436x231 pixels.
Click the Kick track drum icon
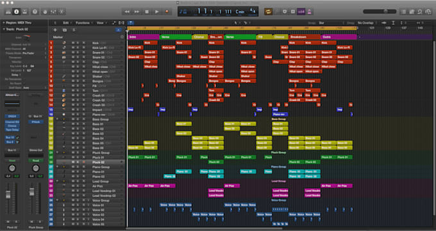[x=64, y=43]
